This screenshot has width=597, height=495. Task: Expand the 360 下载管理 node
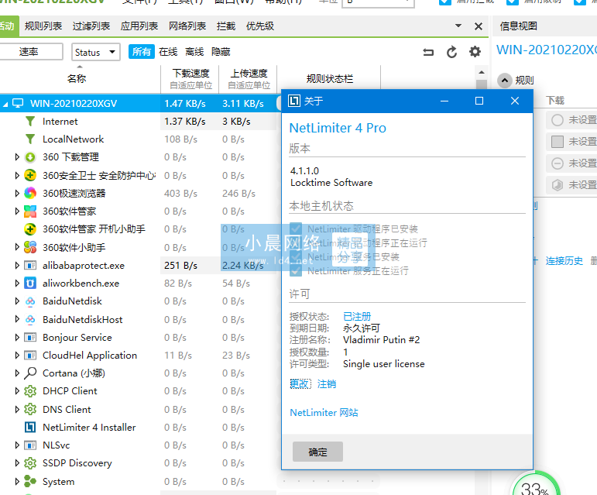click(x=17, y=157)
